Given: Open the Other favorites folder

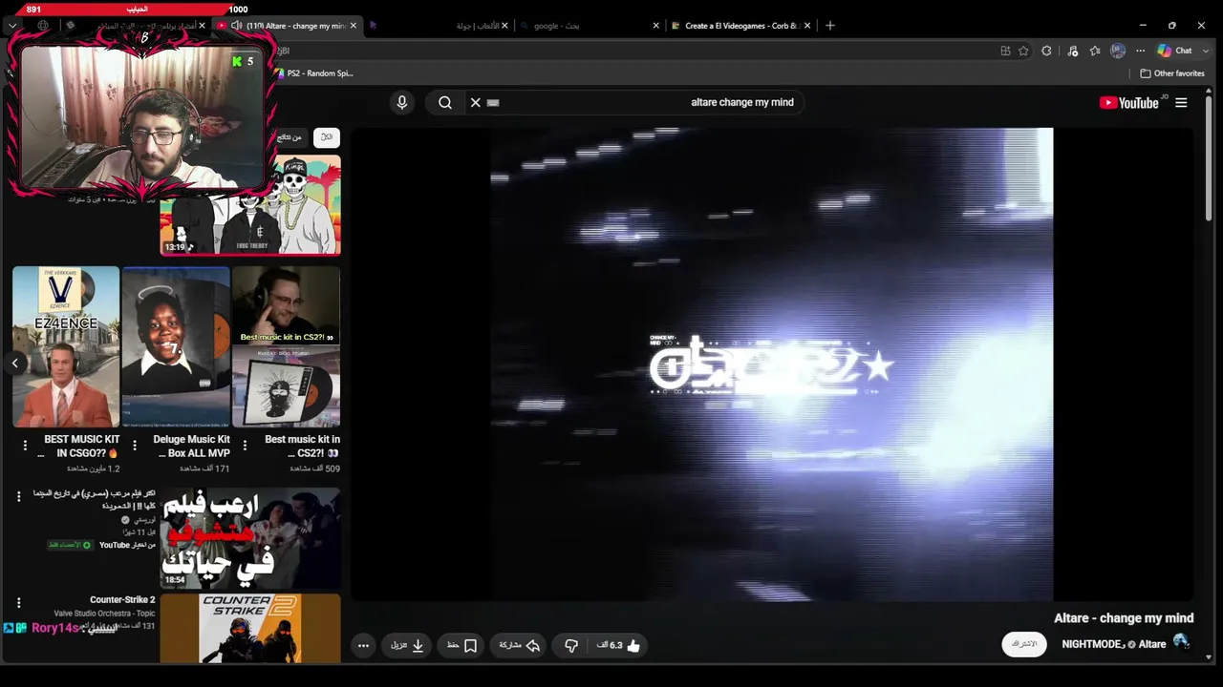Looking at the screenshot, I should [x=1172, y=73].
